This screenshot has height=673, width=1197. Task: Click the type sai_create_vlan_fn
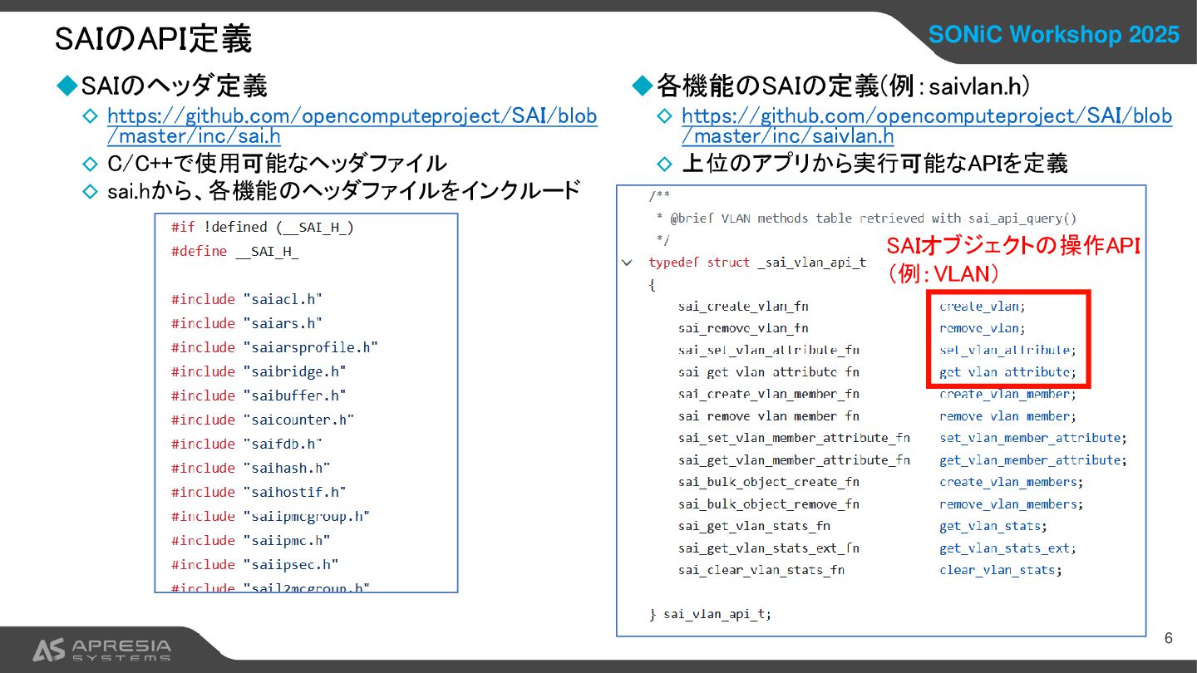pyautogui.click(x=743, y=307)
